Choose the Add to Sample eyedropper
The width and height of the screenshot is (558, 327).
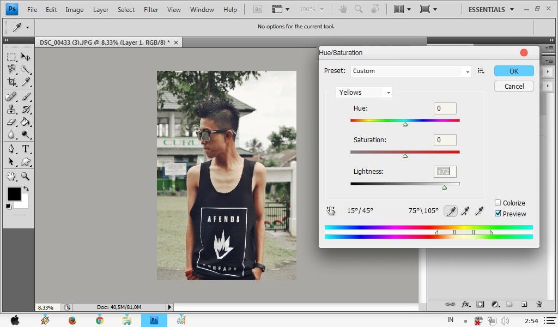[x=465, y=211]
